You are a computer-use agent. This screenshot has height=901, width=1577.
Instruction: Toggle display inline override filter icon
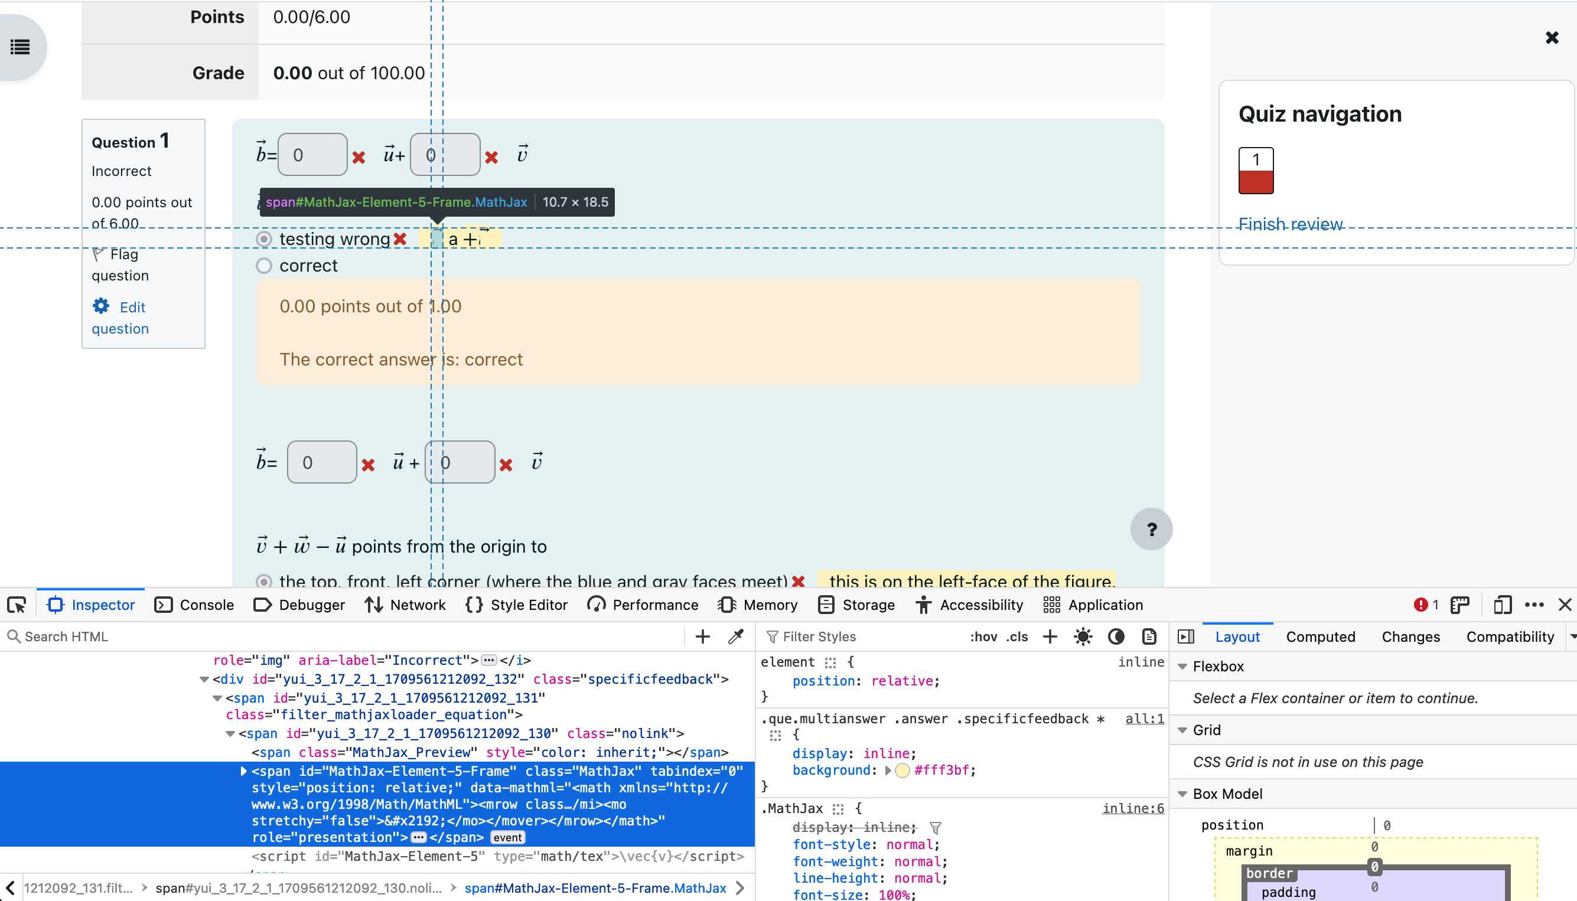point(935,828)
